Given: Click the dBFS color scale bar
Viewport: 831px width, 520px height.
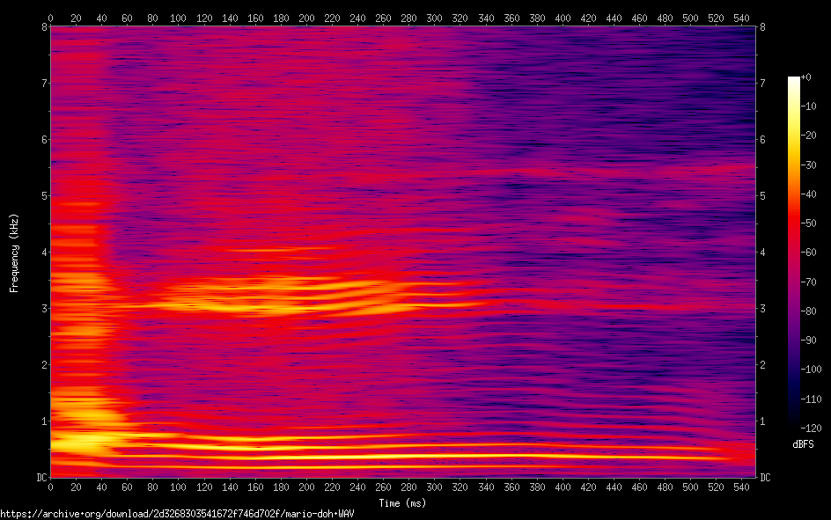Looking at the screenshot, I should click(793, 252).
